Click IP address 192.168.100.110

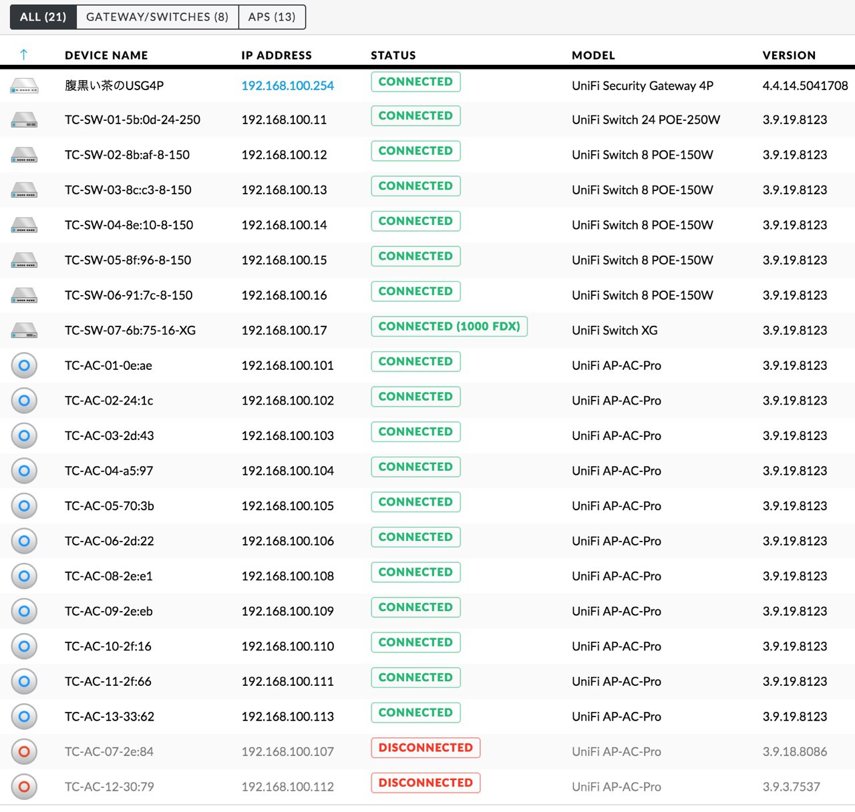pyautogui.click(x=287, y=646)
